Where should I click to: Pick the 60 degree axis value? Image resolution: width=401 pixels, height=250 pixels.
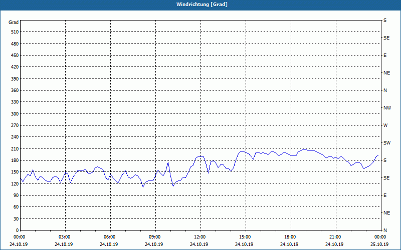(16, 207)
